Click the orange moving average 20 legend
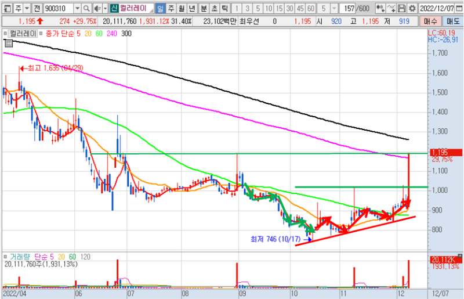Image resolution: width=464 pixels, height=299 pixels. (88, 34)
